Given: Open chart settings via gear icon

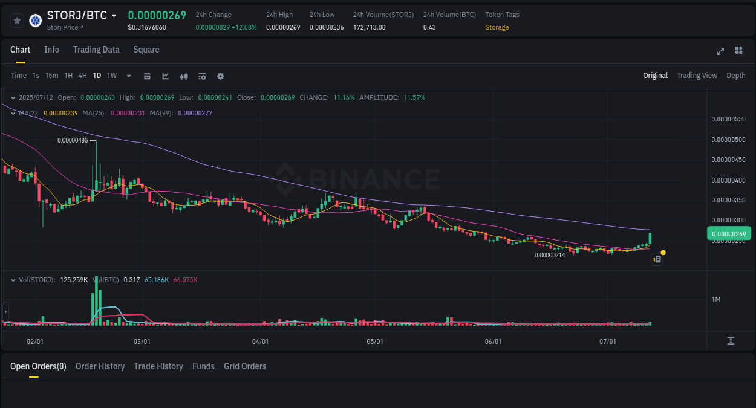Looking at the screenshot, I should pyautogui.click(x=220, y=76).
